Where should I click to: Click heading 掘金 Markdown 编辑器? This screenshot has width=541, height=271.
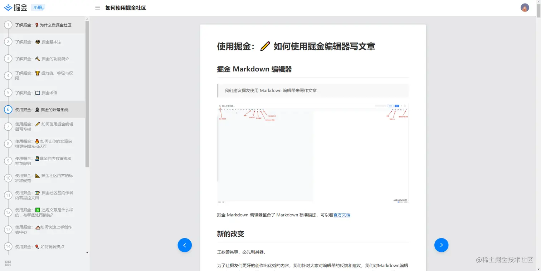pos(254,69)
